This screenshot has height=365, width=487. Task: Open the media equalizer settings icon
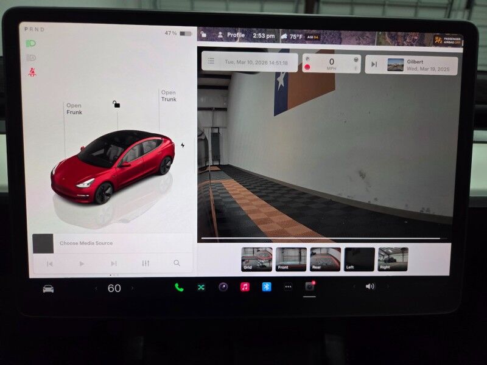(145, 263)
